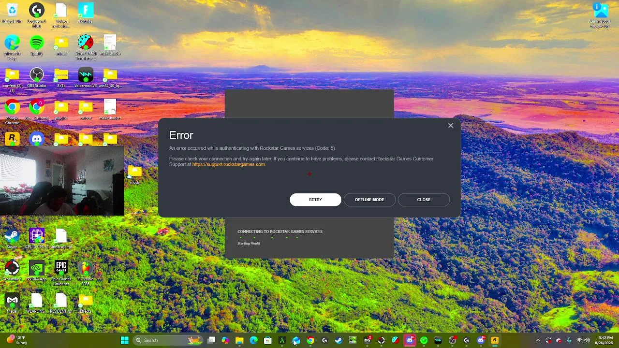This screenshot has height=348, width=619.
Task: Open Google Chrome desktop shortcut
Action: (x=12, y=112)
